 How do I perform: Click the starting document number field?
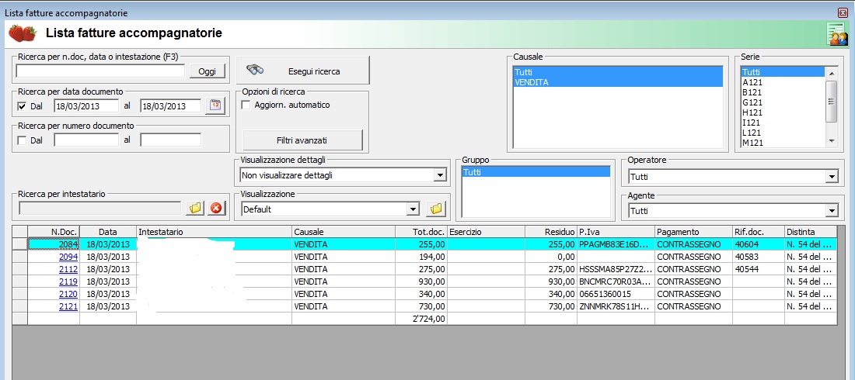[86, 140]
